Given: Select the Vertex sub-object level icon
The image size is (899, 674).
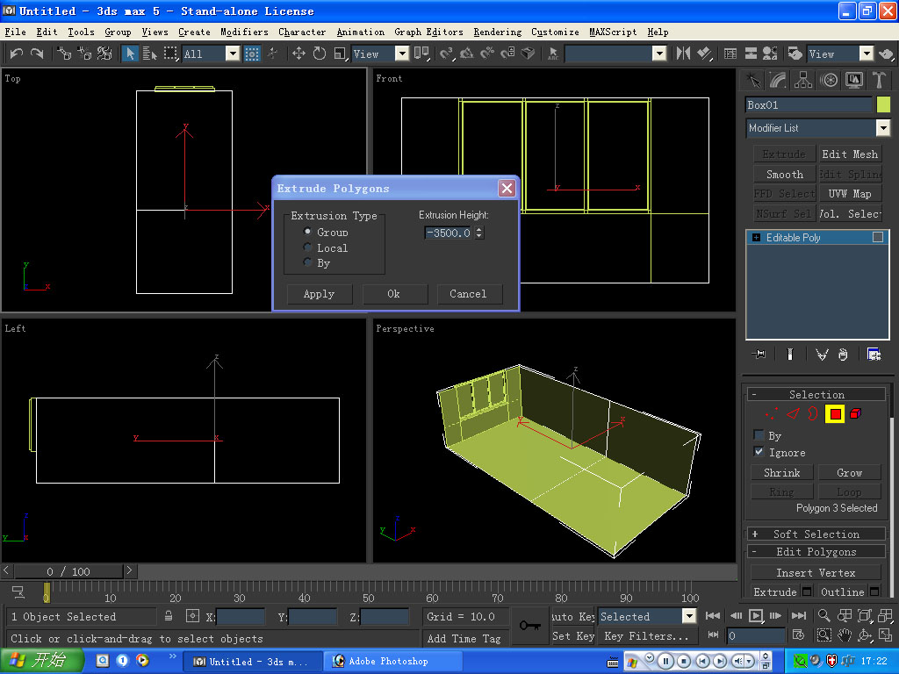Looking at the screenshot, I should pyautogui.click(x=772, y=414).
